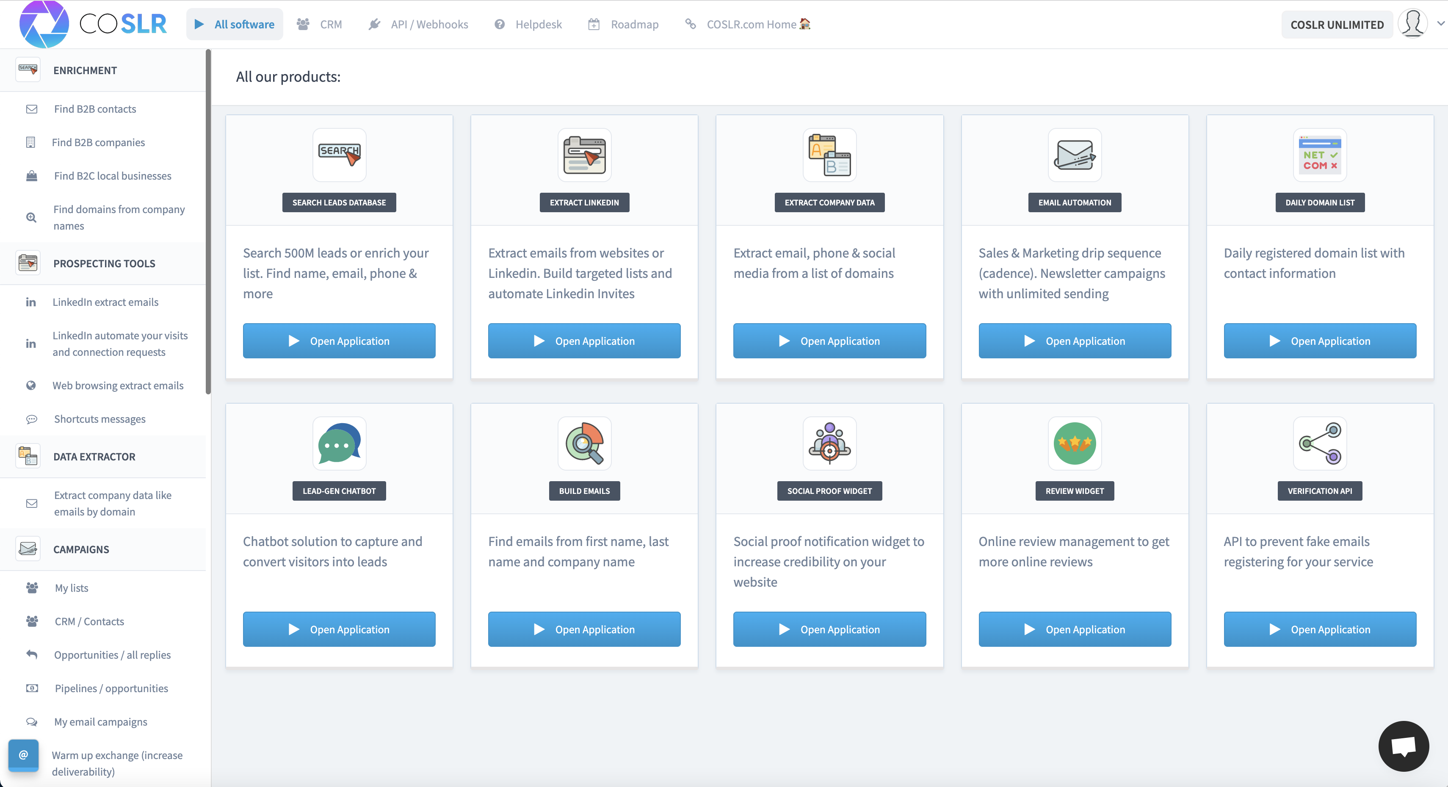Open Application for Extract Company Data
Image resolution: width=1448 pixels, height=787 pixels.
(829, 340)
